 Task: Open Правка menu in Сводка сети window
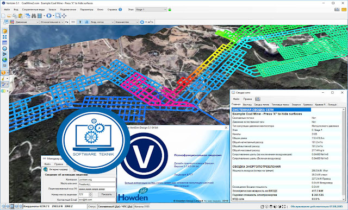point(247,99)
